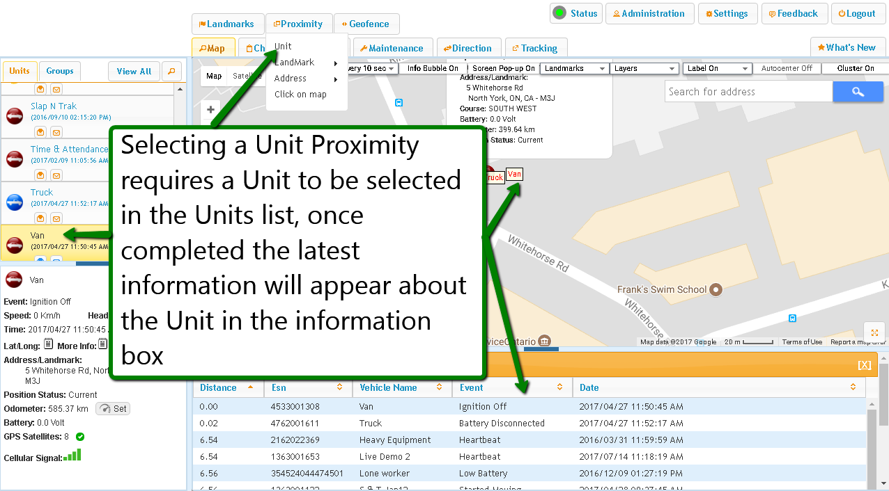Click the fullscreen map icon
This screenshot has height=491, width=889.
pyautogui.click(x=874, y=332)
